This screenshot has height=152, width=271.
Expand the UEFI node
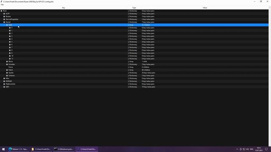click(x=4, y=87)
